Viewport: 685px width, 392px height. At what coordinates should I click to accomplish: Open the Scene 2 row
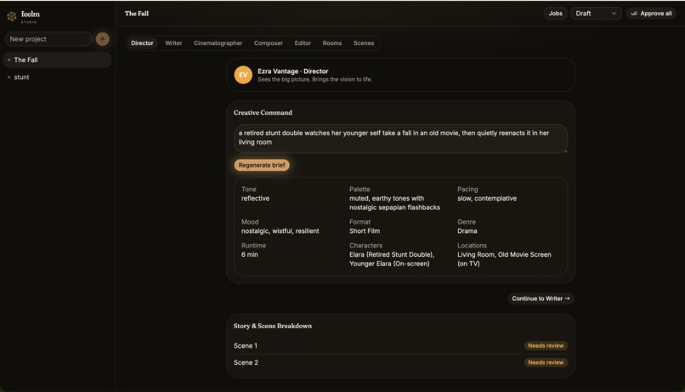[x=400, y=362]
